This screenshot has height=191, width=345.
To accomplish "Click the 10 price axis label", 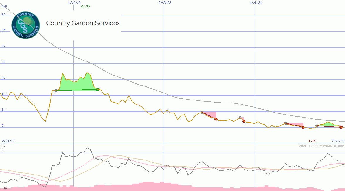I will [x=3, y=110].
